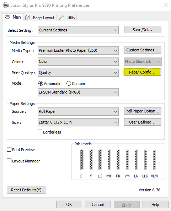This screenshot has width=171, height=211.
Task: Click the C cyan ink level bar
Action: tap(82, 160)
